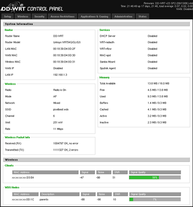
Task: Click the Wireless MAC value ending 0D:31
Action: pos(64,62)
